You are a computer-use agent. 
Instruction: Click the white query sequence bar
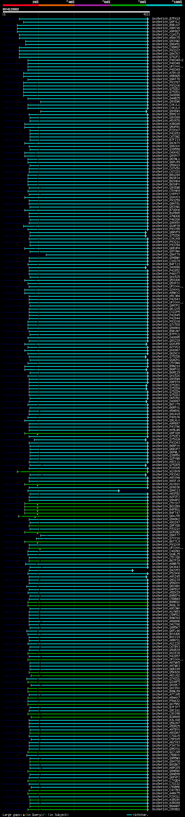coord(76,12)
